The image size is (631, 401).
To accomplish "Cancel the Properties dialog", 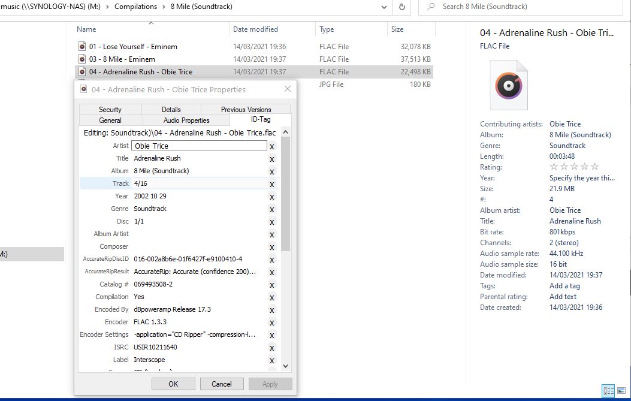I will tap(222, 384).
